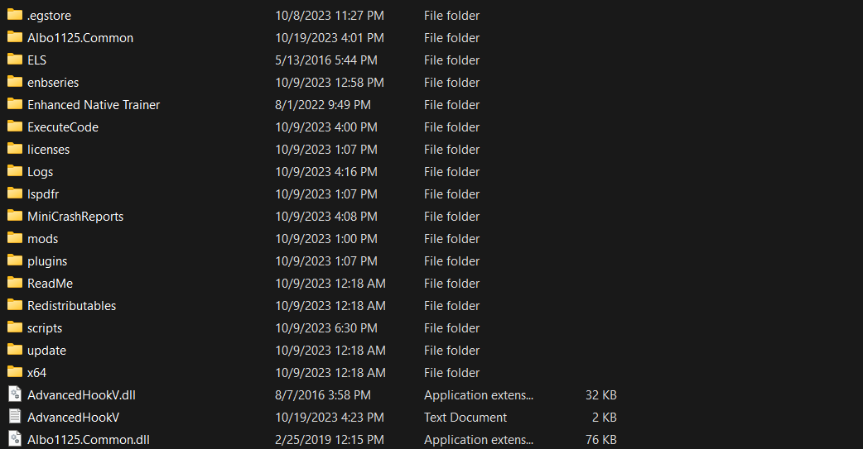Image resolution: width=863 pixels, height=449 pixels.
Task: Click the enbseries folder icon
Action: point(14,82)
